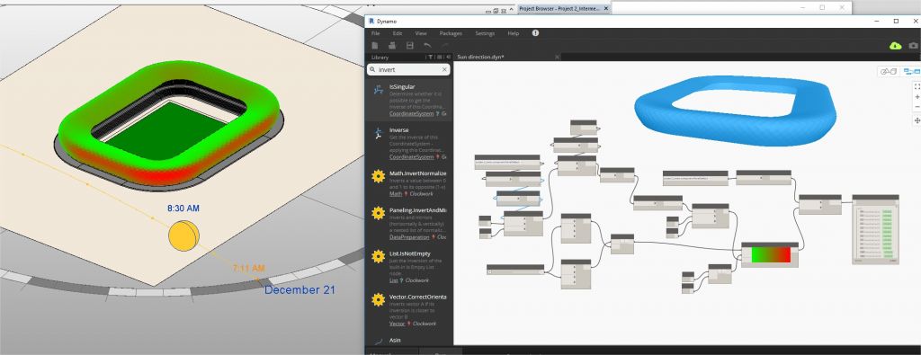Click the gear icon for Paneling.InvertAndMirror
Image resolution: width=921 pixels, height=355 pixels.
coord(379,213)
